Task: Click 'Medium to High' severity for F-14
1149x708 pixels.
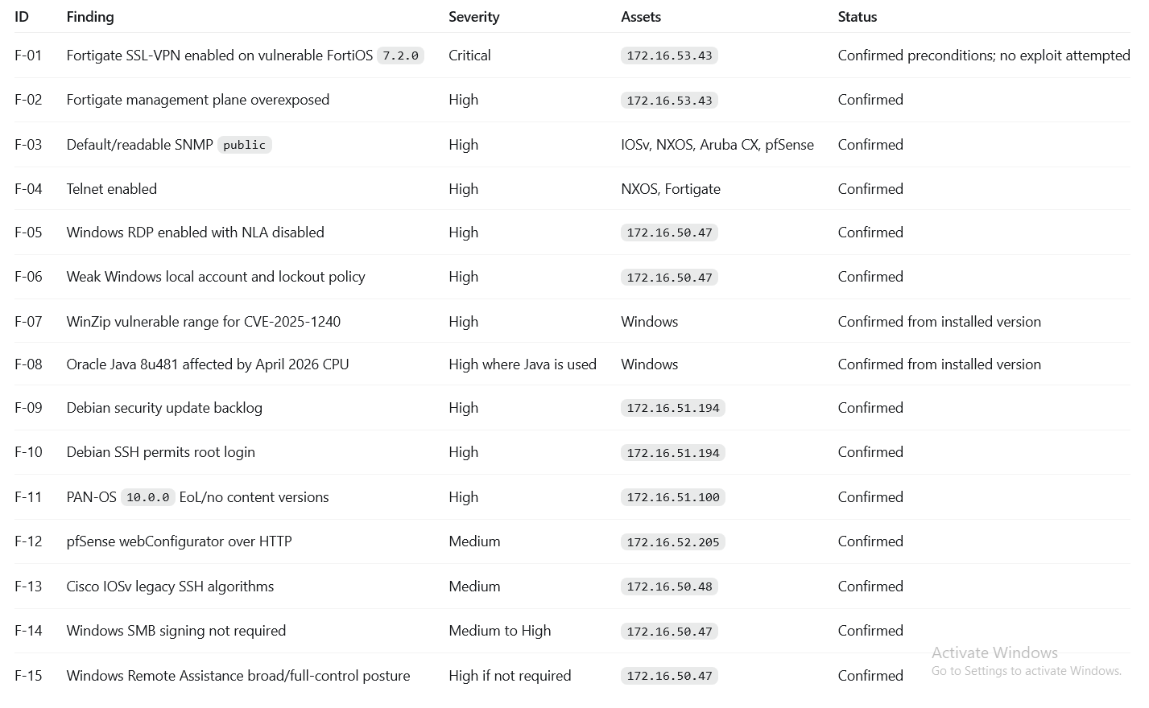Action: 499,631
